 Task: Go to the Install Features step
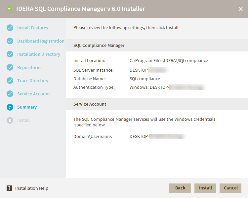point(32,28)
